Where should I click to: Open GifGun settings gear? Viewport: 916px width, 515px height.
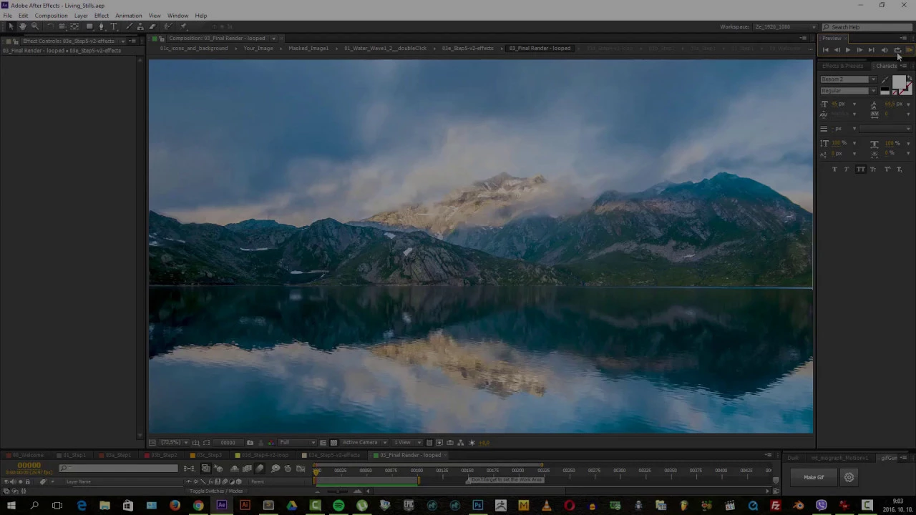click(849, 477)
